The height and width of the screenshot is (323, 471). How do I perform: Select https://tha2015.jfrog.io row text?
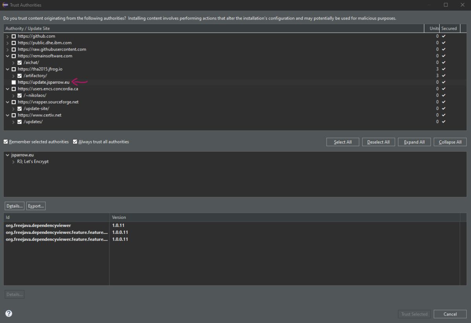(x=40, y=69)
